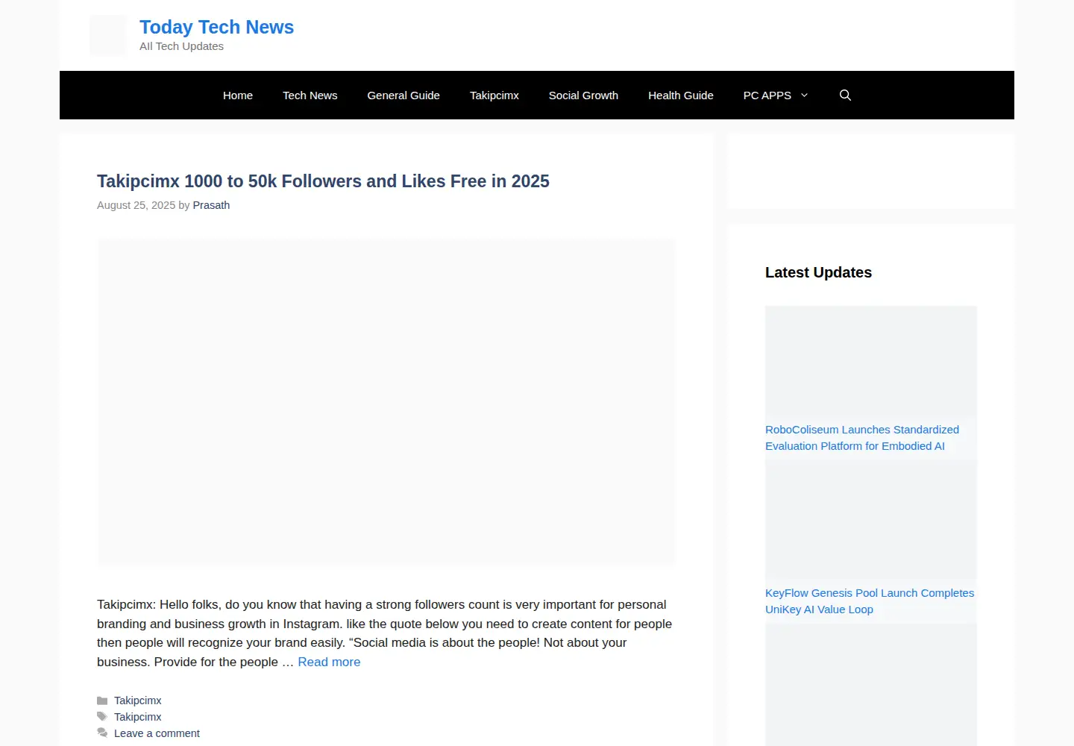Click Read more on the Takipcimx excerpt
1074x746 pixels.
tap(329, 662)
